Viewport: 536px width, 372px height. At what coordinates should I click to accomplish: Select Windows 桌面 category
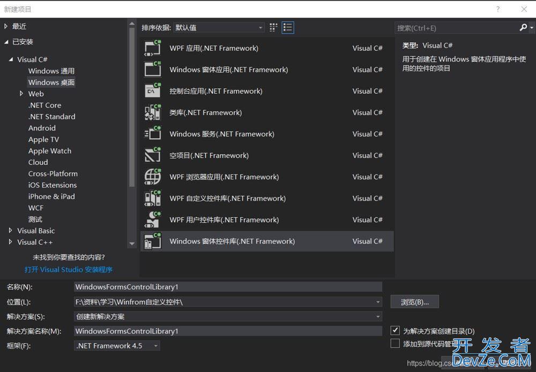51,82
